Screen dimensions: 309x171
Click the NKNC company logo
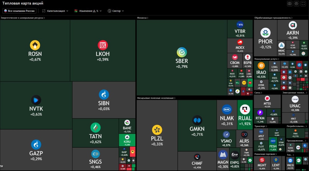point(281,46)
